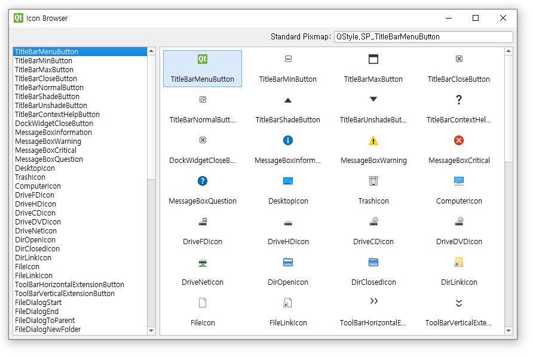Click the MessageBoxQuestion blue question icon
The height and width of the screenshot is (357, 533).
[x=203, y=181]
